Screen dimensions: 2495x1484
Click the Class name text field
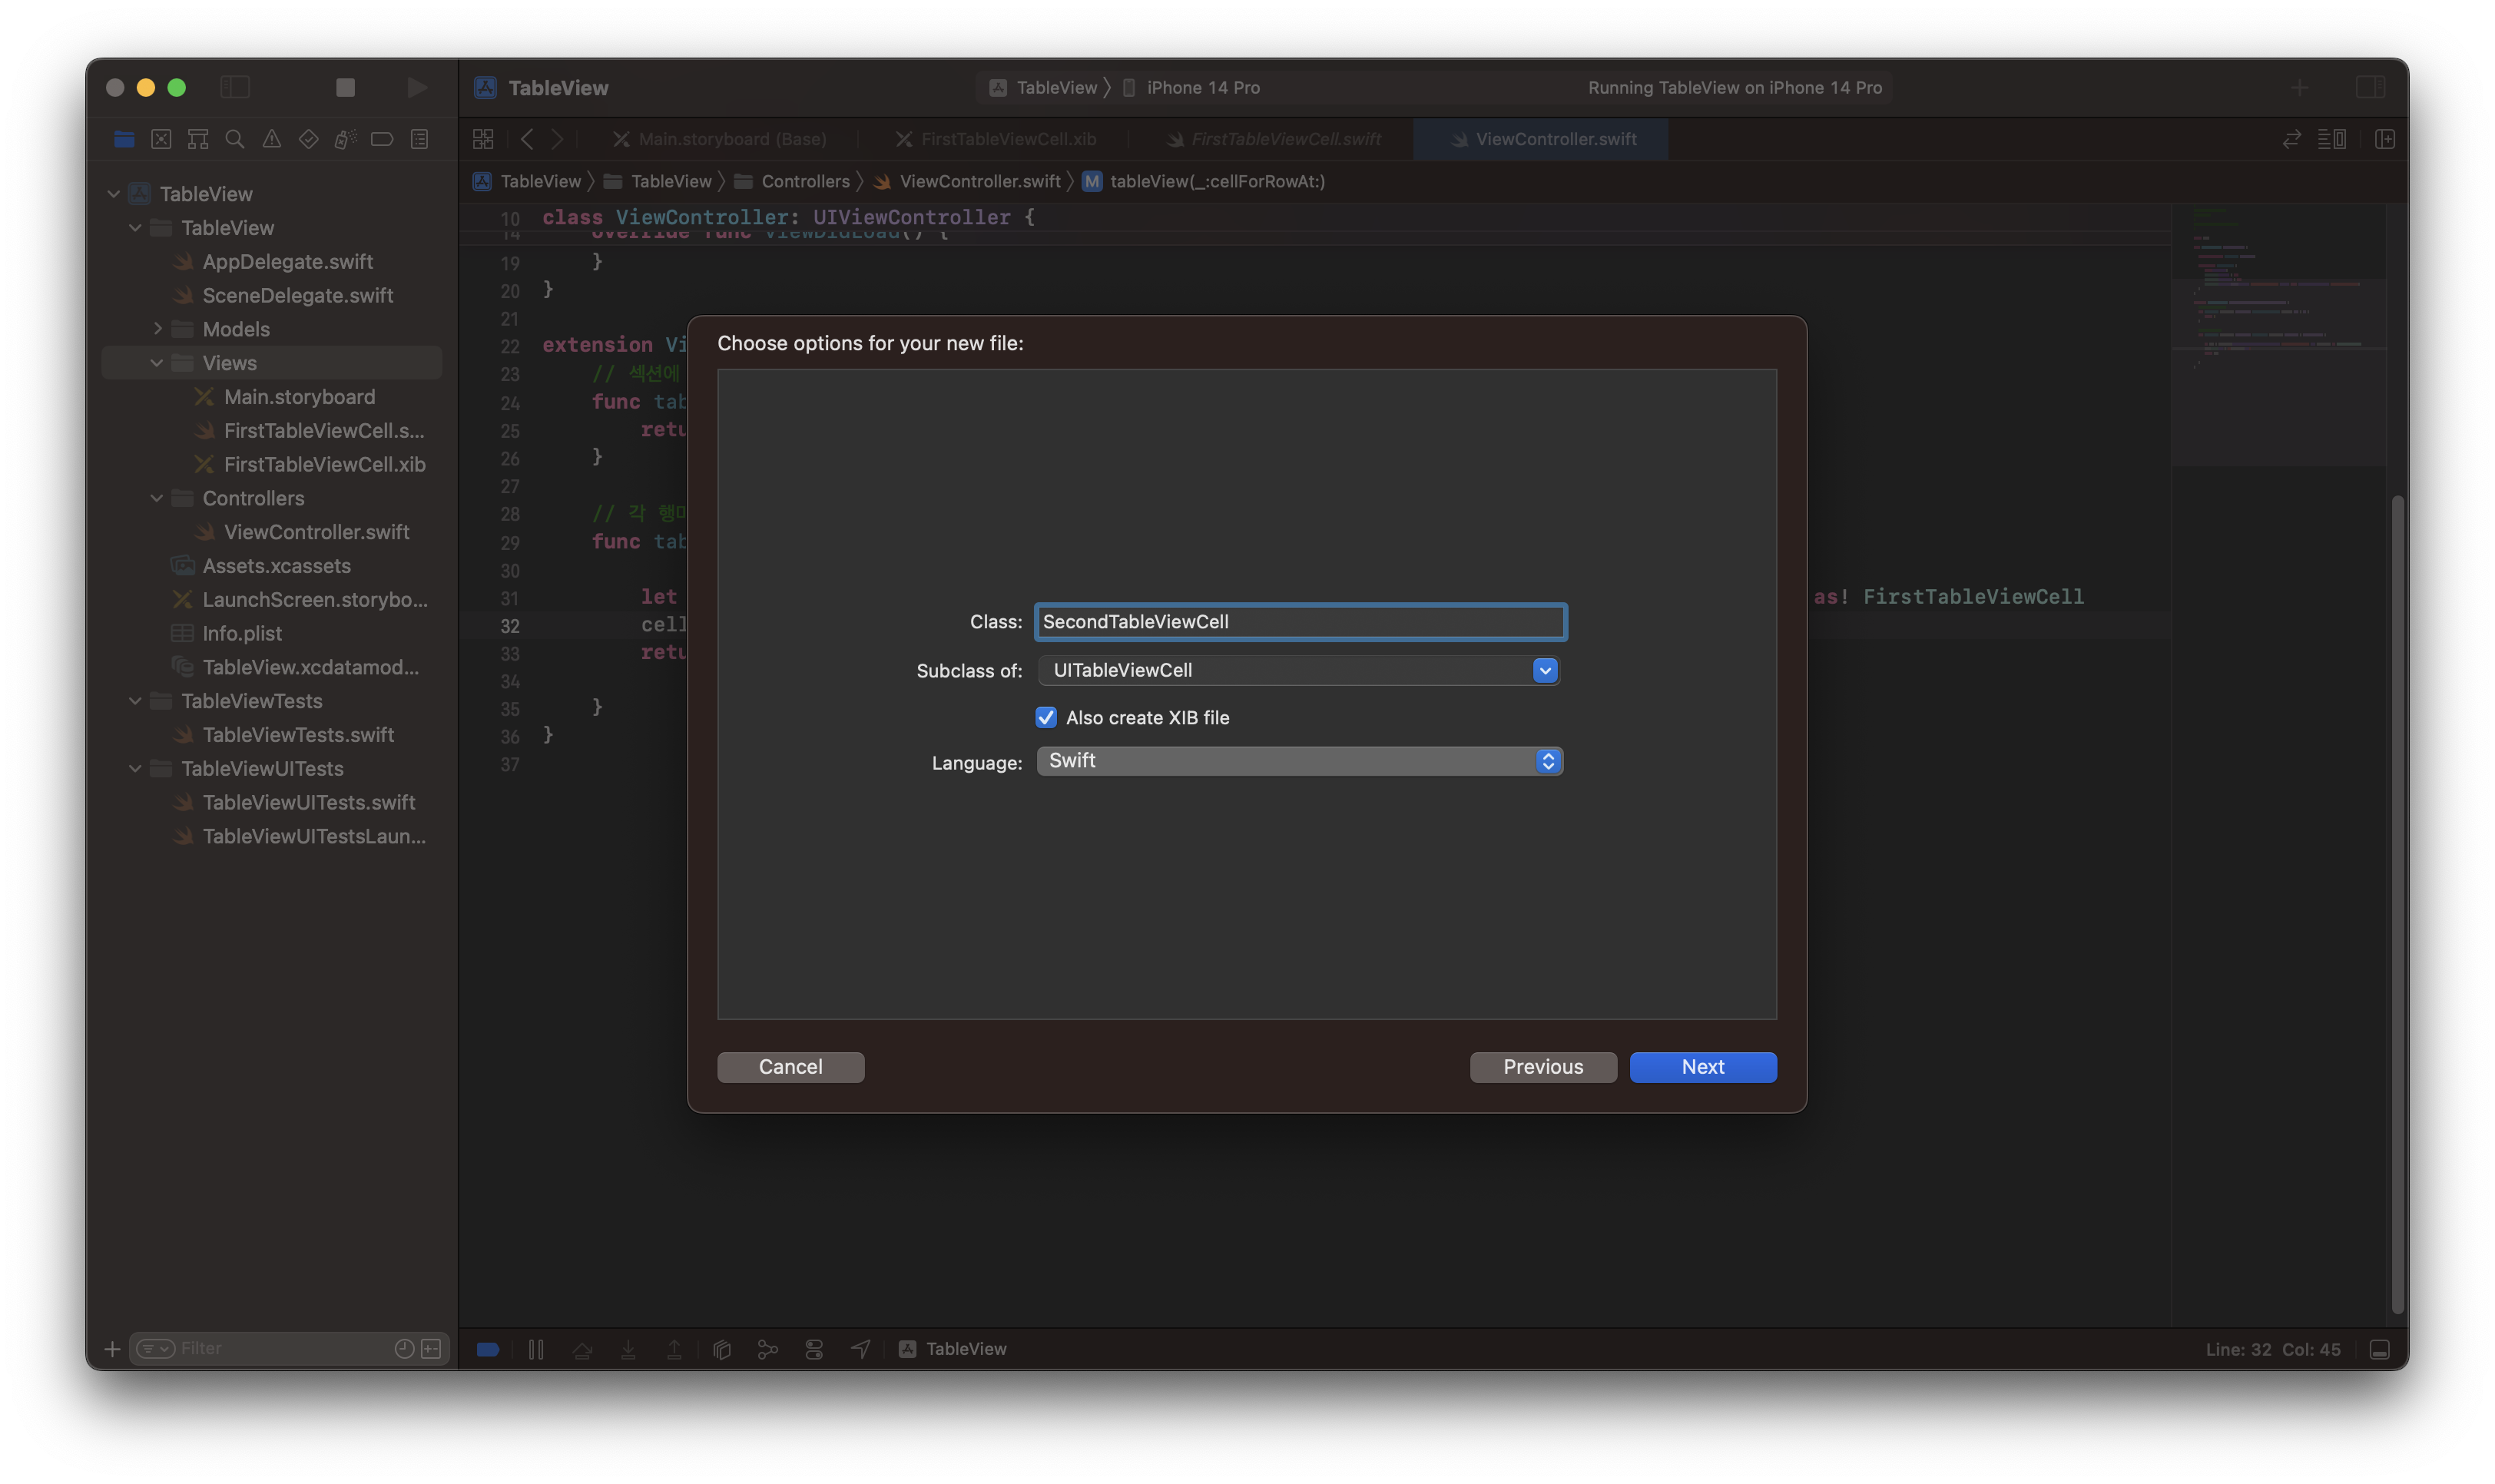pyautogui.click(x=1300, y=622)
